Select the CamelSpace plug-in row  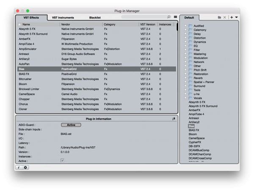point(97,94)
